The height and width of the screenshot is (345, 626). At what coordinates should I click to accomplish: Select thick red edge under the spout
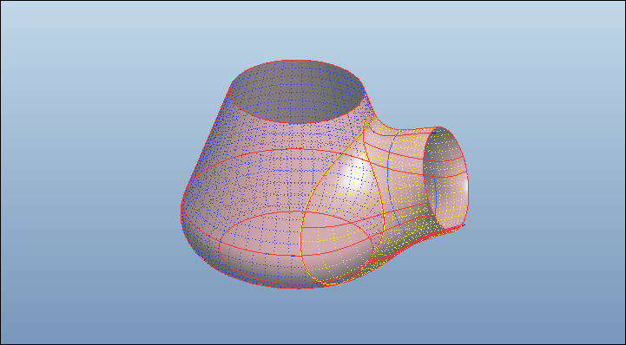pyautogui.click(x=415, y=242)
